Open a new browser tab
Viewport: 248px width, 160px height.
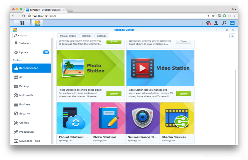click(70, 10)
